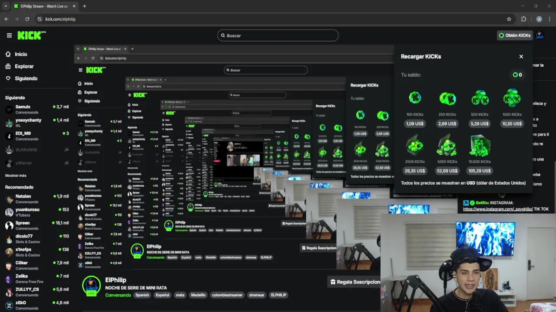
Task: Select the 2500 KICKs gem pile icon
Action: (x=415, y=146)
